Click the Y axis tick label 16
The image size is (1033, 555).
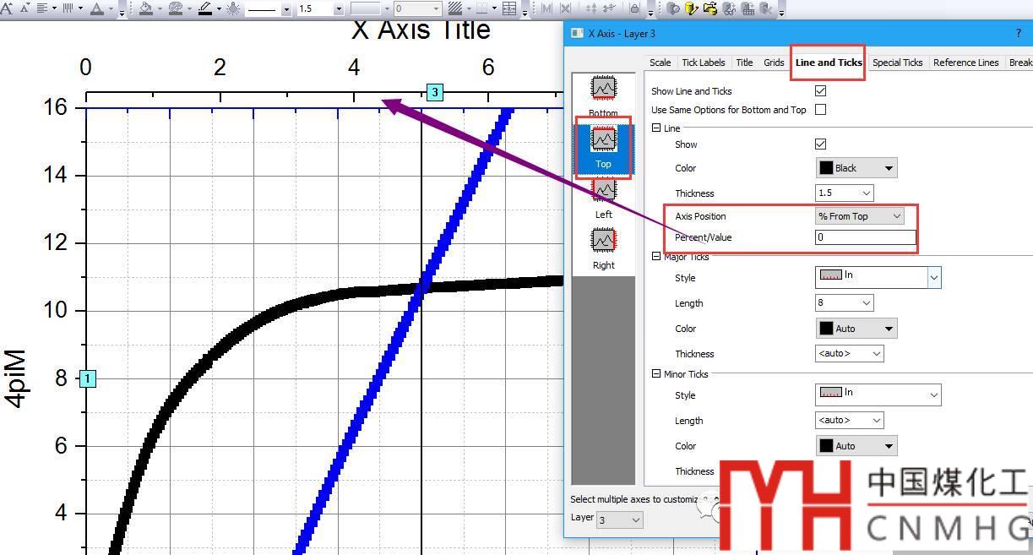click(x=56, y=107)
